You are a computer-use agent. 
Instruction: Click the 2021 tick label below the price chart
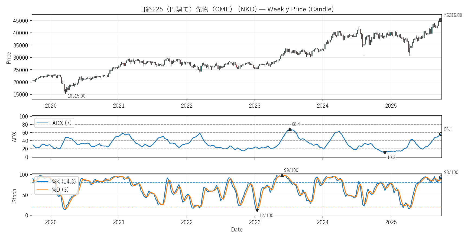coord(119,106)
